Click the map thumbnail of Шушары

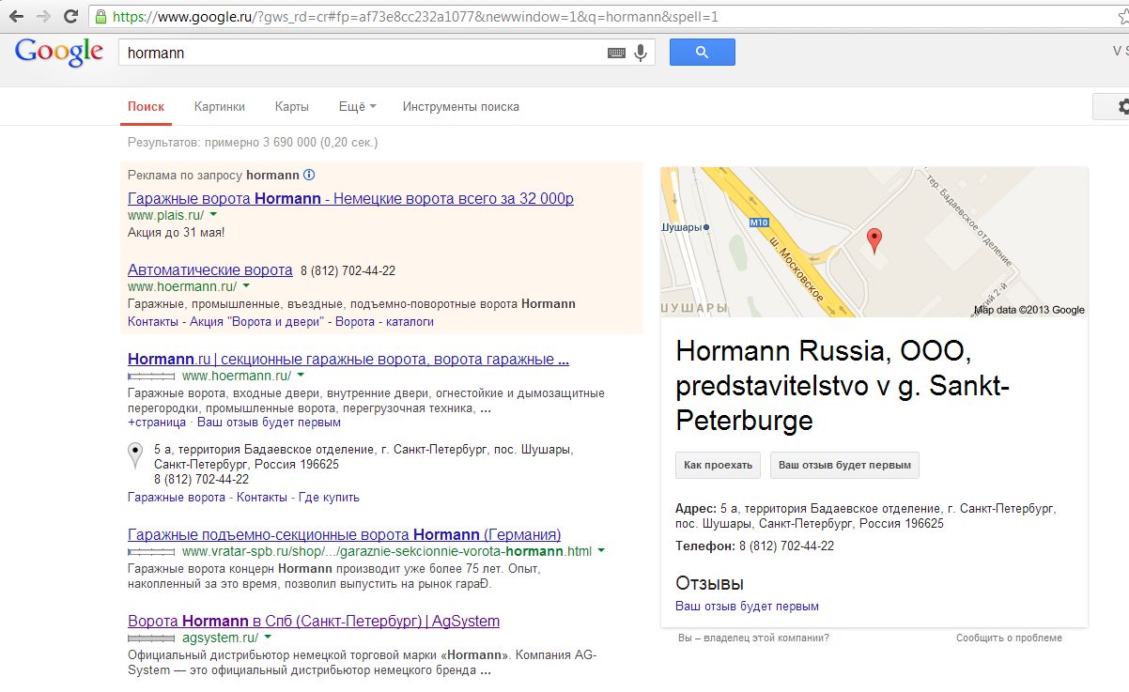point(874,241)
